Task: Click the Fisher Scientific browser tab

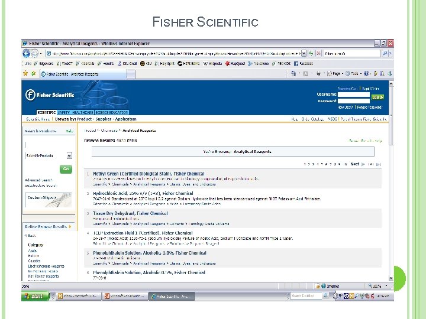Action: click(x=83, y=74)
